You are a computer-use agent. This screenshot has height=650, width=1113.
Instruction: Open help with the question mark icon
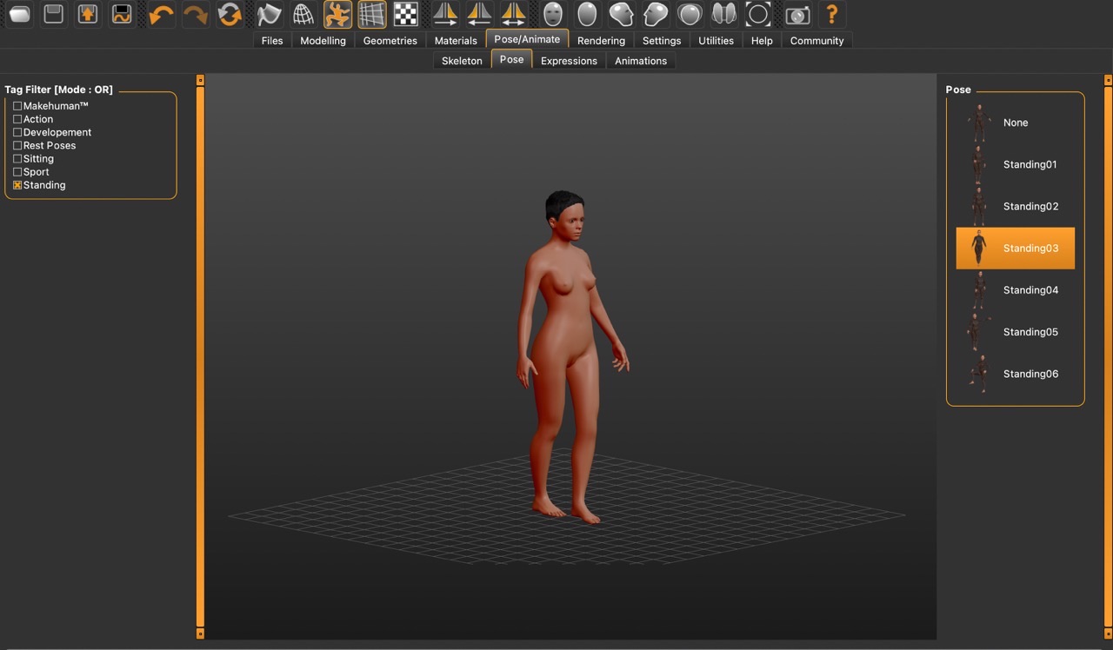(831, 14)
